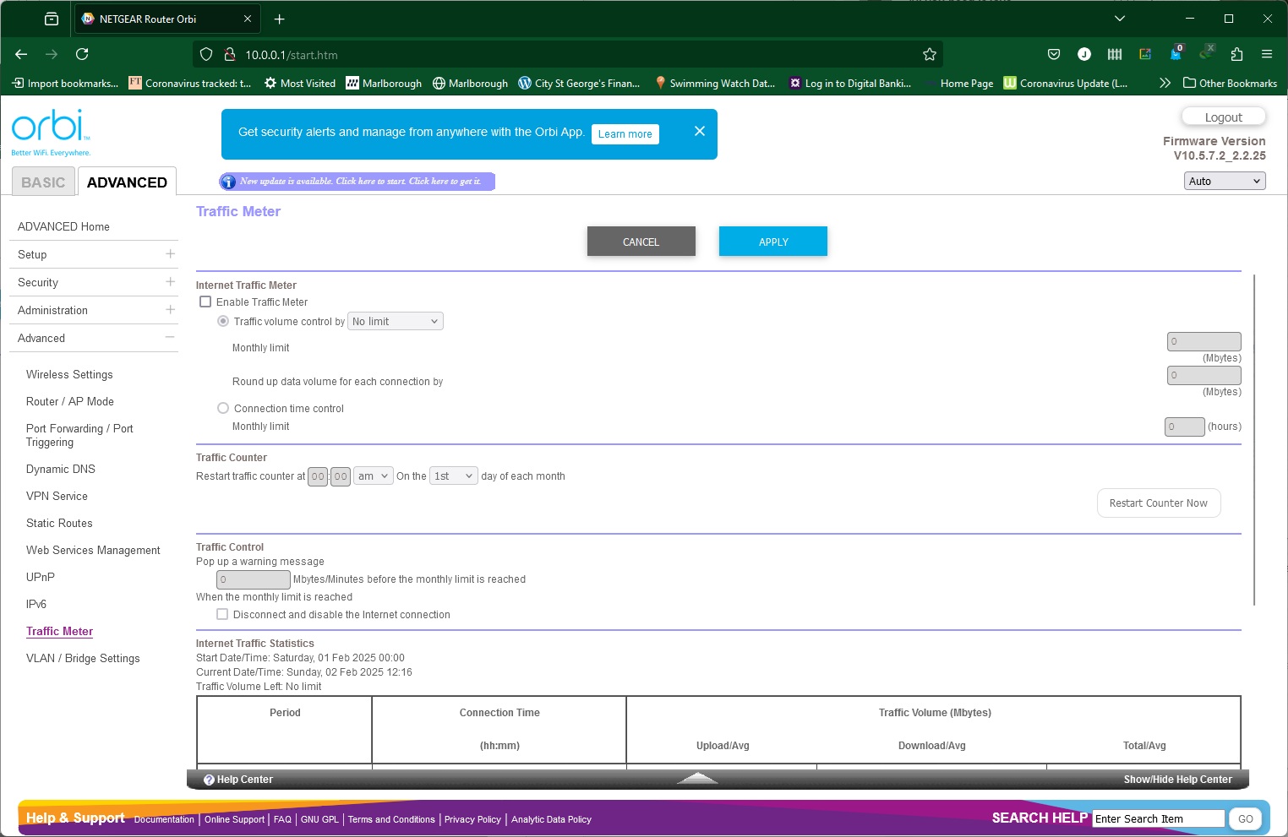The height and width of the screenshot is (837, 1288).
Task: Click the Enter Search Item help field
Action: [1159, 818]
